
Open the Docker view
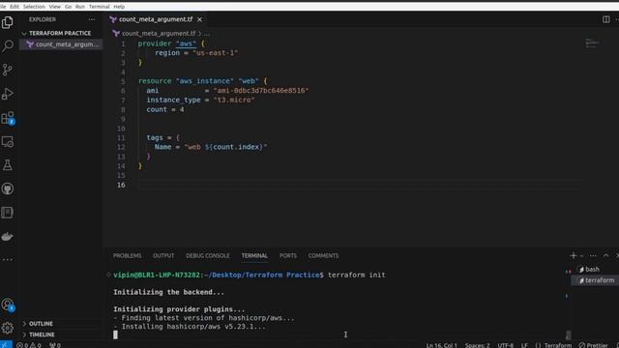[7, 236]
